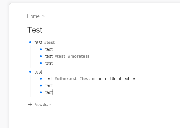Collapse line under second 'test' parent
This screenshot has width=180, height=128.
(30, 86)
